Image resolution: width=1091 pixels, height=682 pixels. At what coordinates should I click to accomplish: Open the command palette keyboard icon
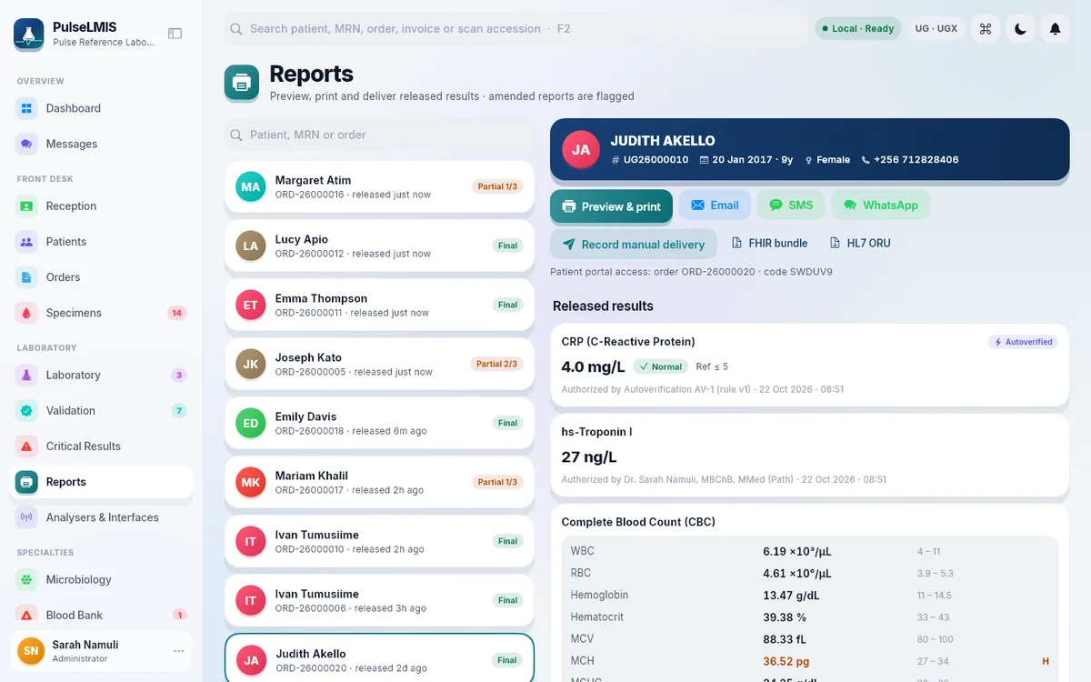(x=985, y=29)
